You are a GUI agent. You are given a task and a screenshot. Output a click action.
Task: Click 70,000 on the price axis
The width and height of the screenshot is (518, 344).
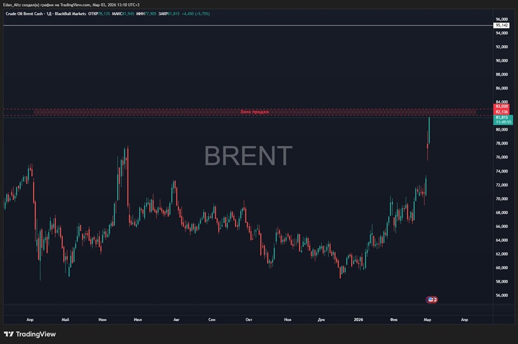501,199
